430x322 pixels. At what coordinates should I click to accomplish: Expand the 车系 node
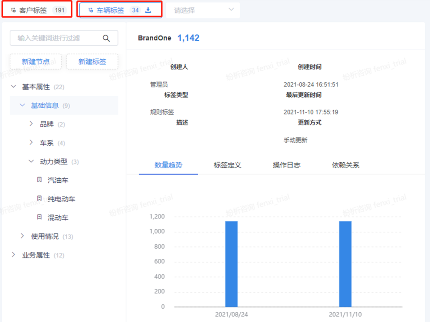point(31,142)
